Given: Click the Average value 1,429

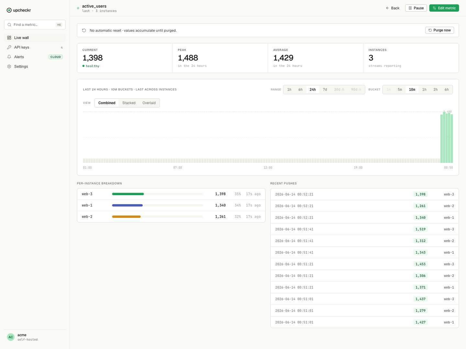Looking at the screenshot, I should (x=283, y=58).
